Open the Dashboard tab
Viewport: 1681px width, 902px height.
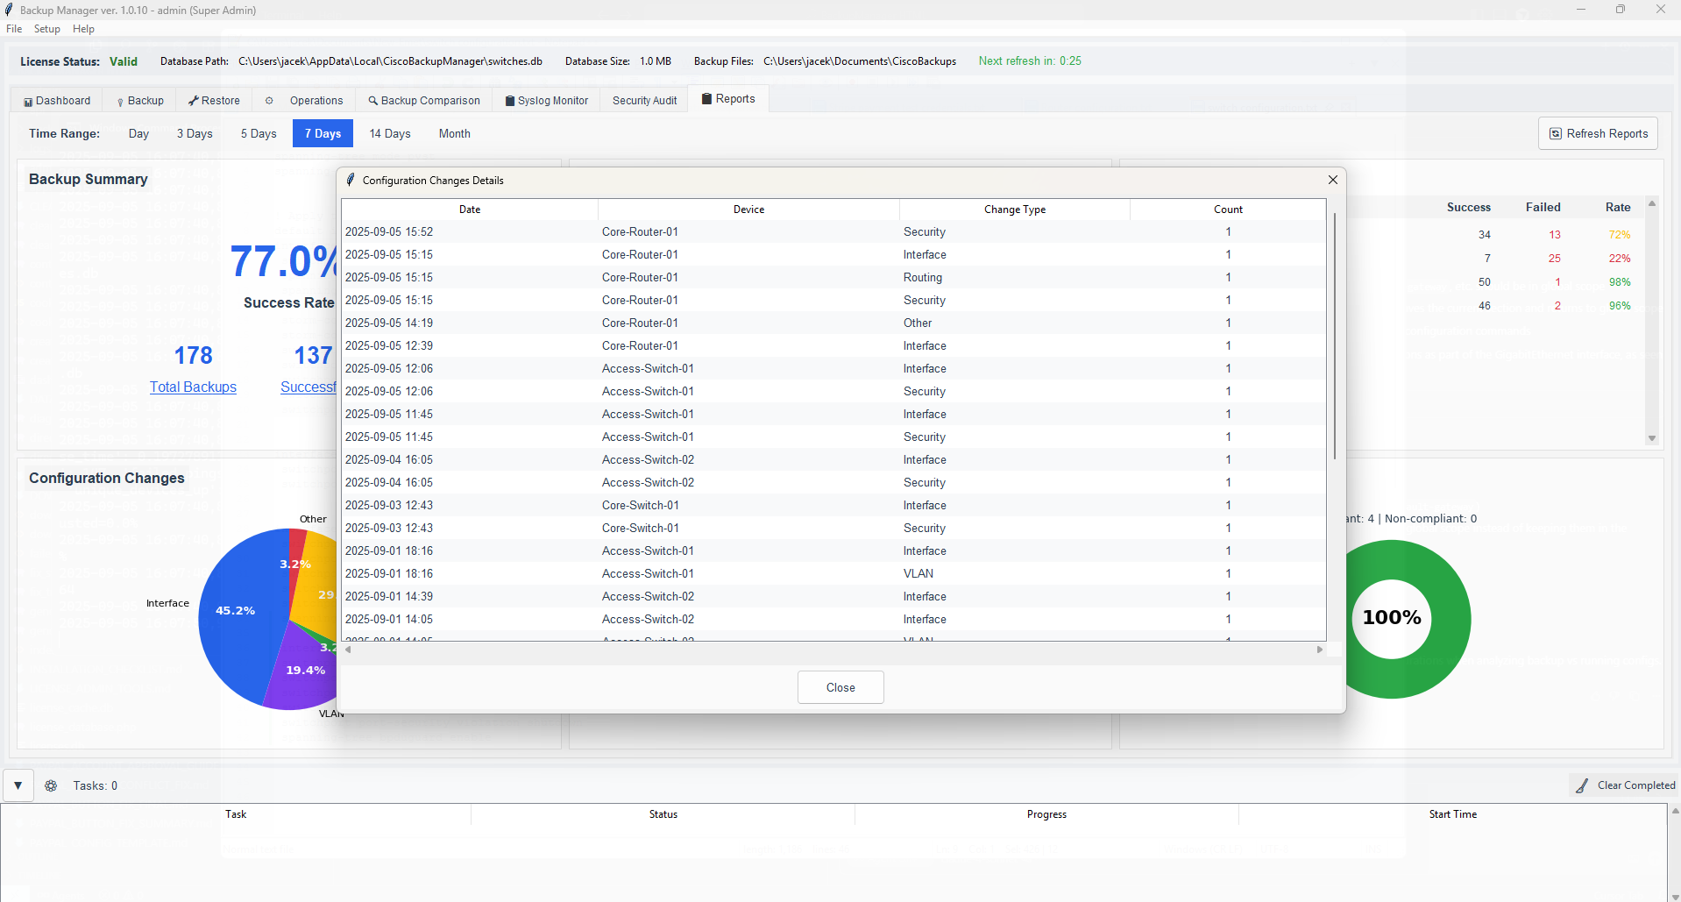57,101
